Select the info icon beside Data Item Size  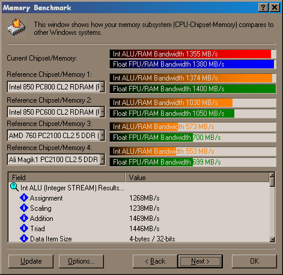coord(24,238)
